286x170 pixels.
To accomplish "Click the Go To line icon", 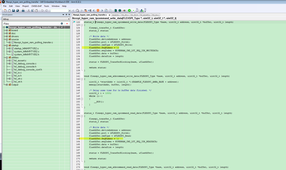I will (90, 11).
